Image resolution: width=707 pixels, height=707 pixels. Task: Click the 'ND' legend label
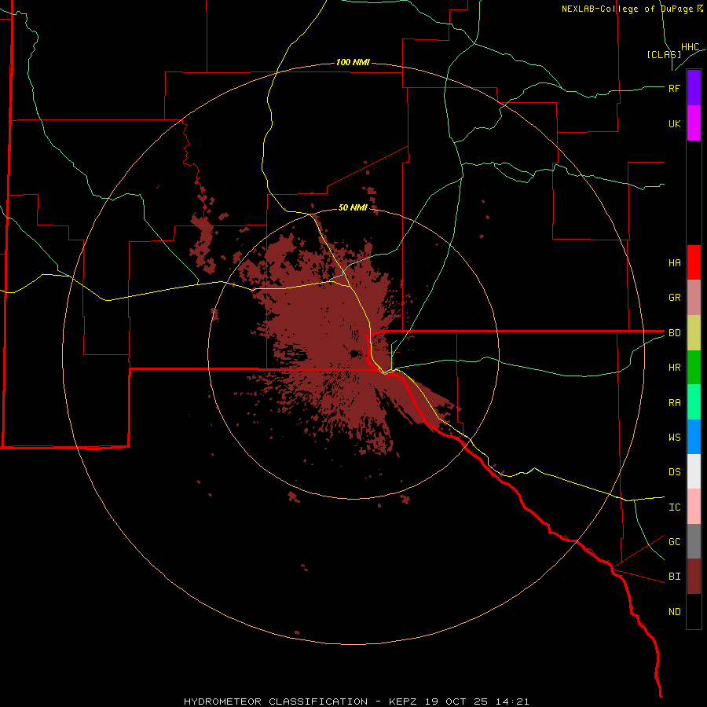coord(674,612)
